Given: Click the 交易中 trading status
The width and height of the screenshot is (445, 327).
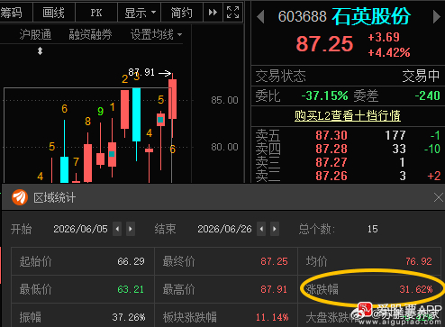Looking at the screenshot, I should [x=421, y=76].
